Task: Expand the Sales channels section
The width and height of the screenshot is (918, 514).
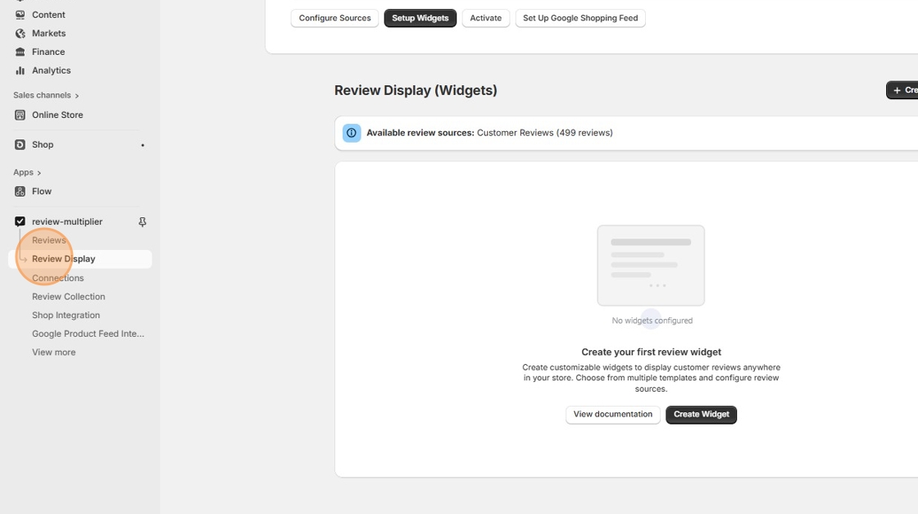Action: pos(46,94)
